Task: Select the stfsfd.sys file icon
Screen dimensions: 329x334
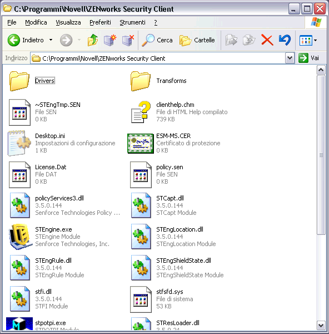Action: (x=141, y=299)
